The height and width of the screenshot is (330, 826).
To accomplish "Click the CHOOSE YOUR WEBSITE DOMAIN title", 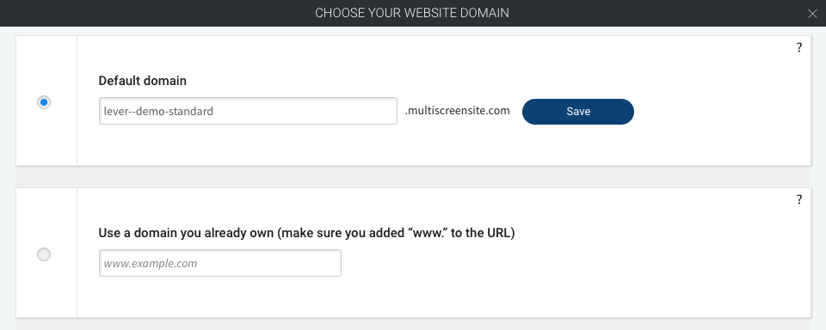I will click(412, 13).
